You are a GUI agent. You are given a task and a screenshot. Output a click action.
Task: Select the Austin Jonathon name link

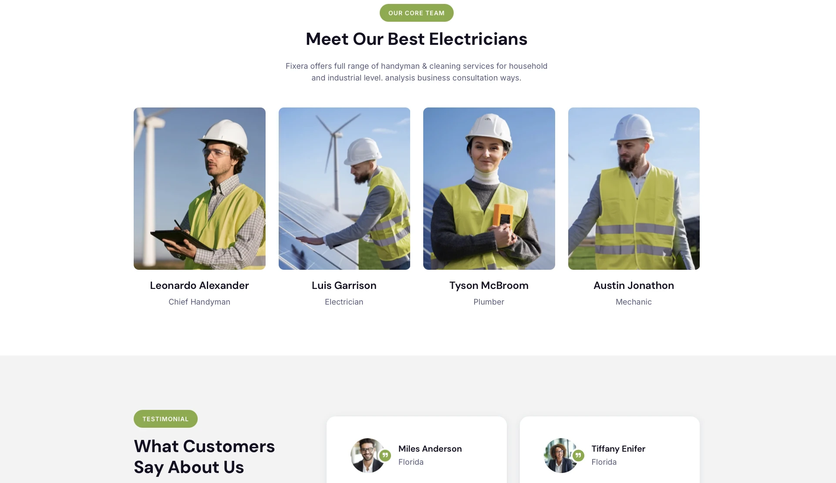pos(634,285)
